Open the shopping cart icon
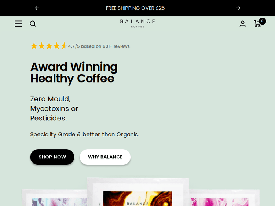The height and width of the screenshot is (206, 275). point(258,24)
